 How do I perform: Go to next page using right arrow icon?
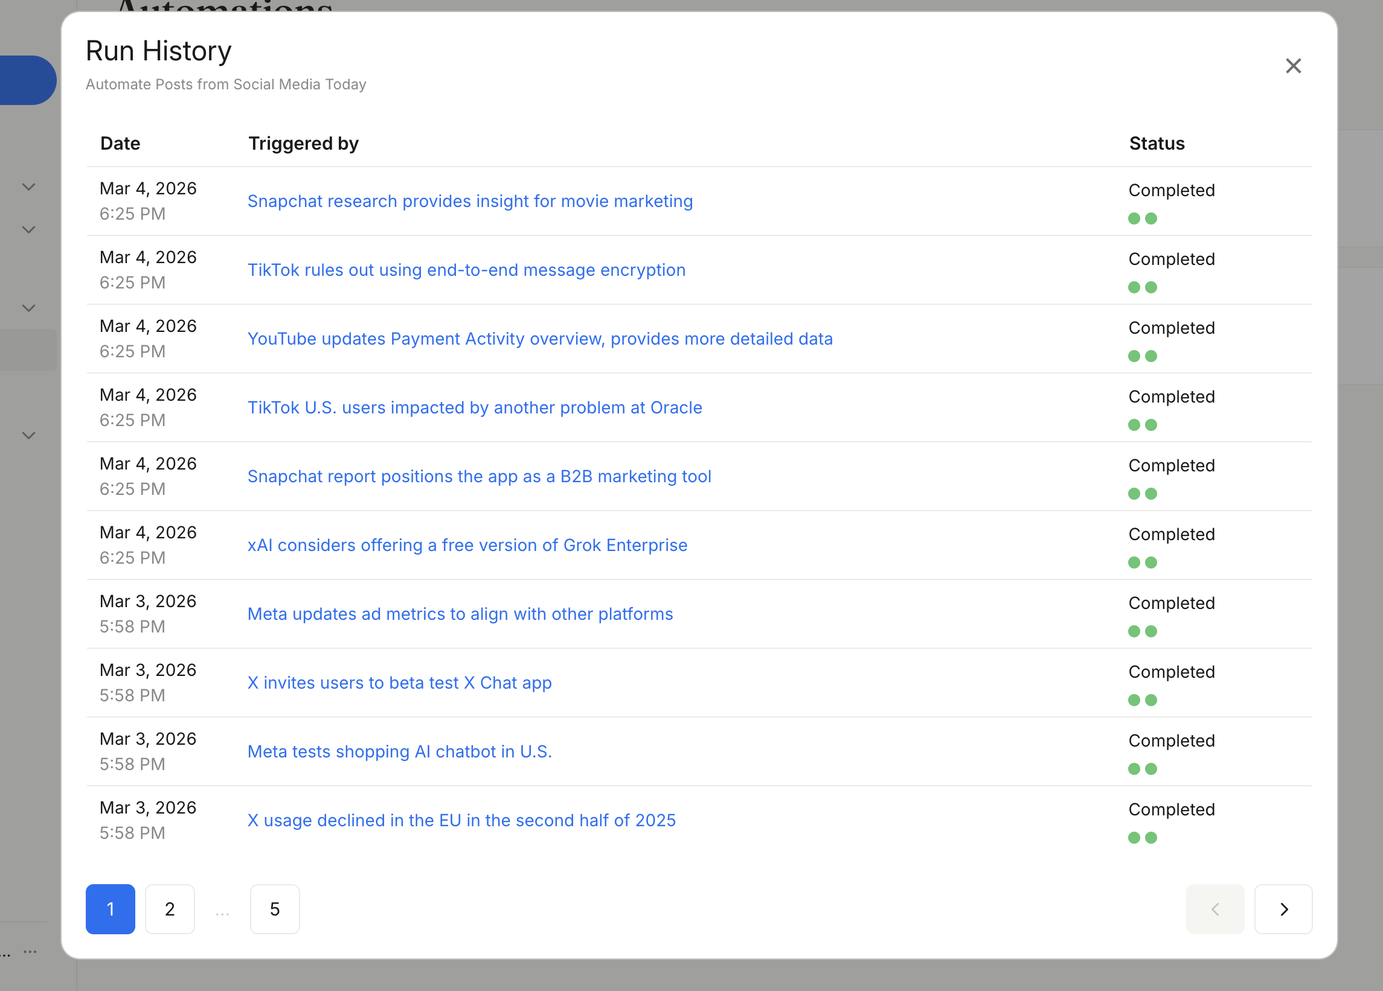coord(1283,910)
